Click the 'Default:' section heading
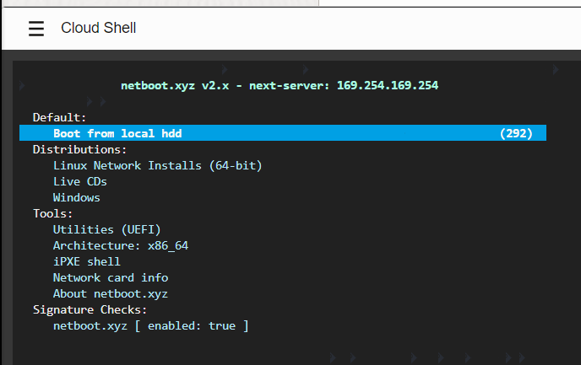 click(60, 117)
